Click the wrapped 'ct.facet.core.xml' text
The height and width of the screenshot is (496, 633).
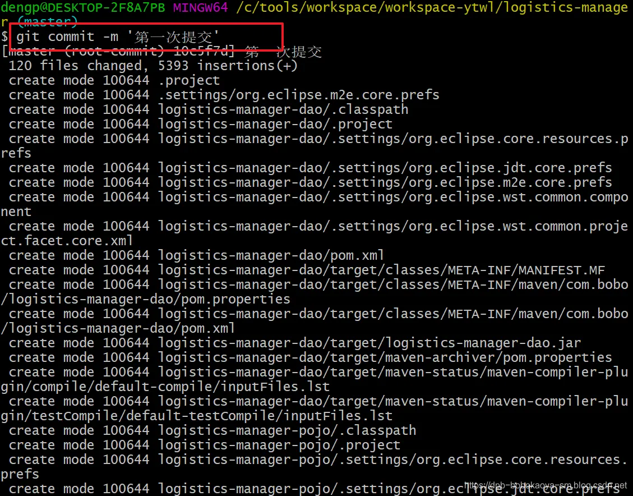67,240
